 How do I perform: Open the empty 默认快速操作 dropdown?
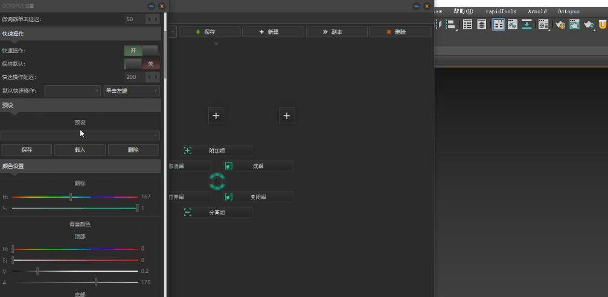point(72,90)
